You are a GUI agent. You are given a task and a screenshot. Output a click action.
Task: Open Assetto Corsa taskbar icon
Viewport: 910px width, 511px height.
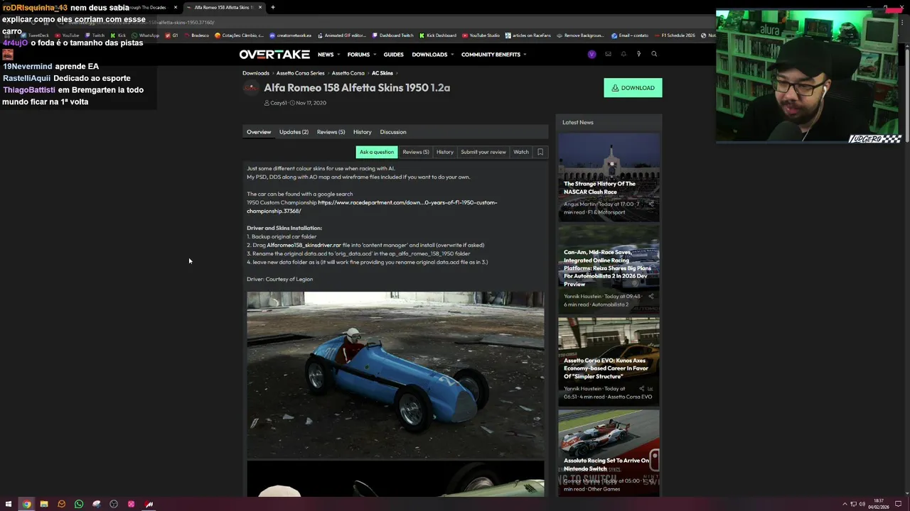point(149,504)
